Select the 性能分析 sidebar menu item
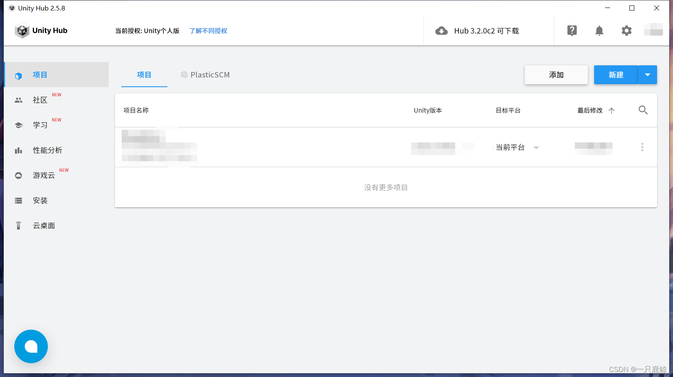Image resolution: width=673 pixels, height=377 pixels. point(56,150)
